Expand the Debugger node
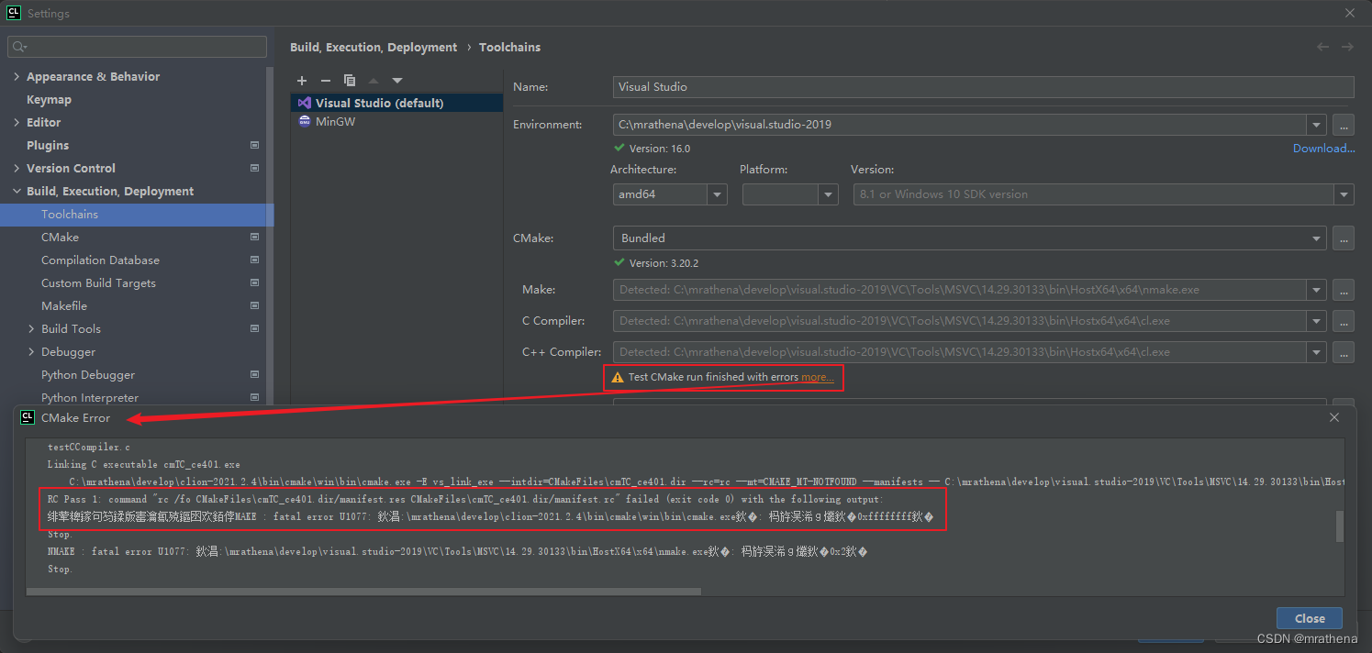This screenshot has width=1372, height=653. pyautogui.click(x=31, y=351)
